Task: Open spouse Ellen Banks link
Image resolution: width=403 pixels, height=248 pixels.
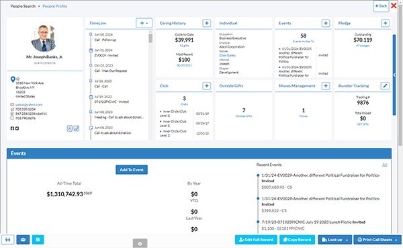Action: coord(227,55)
